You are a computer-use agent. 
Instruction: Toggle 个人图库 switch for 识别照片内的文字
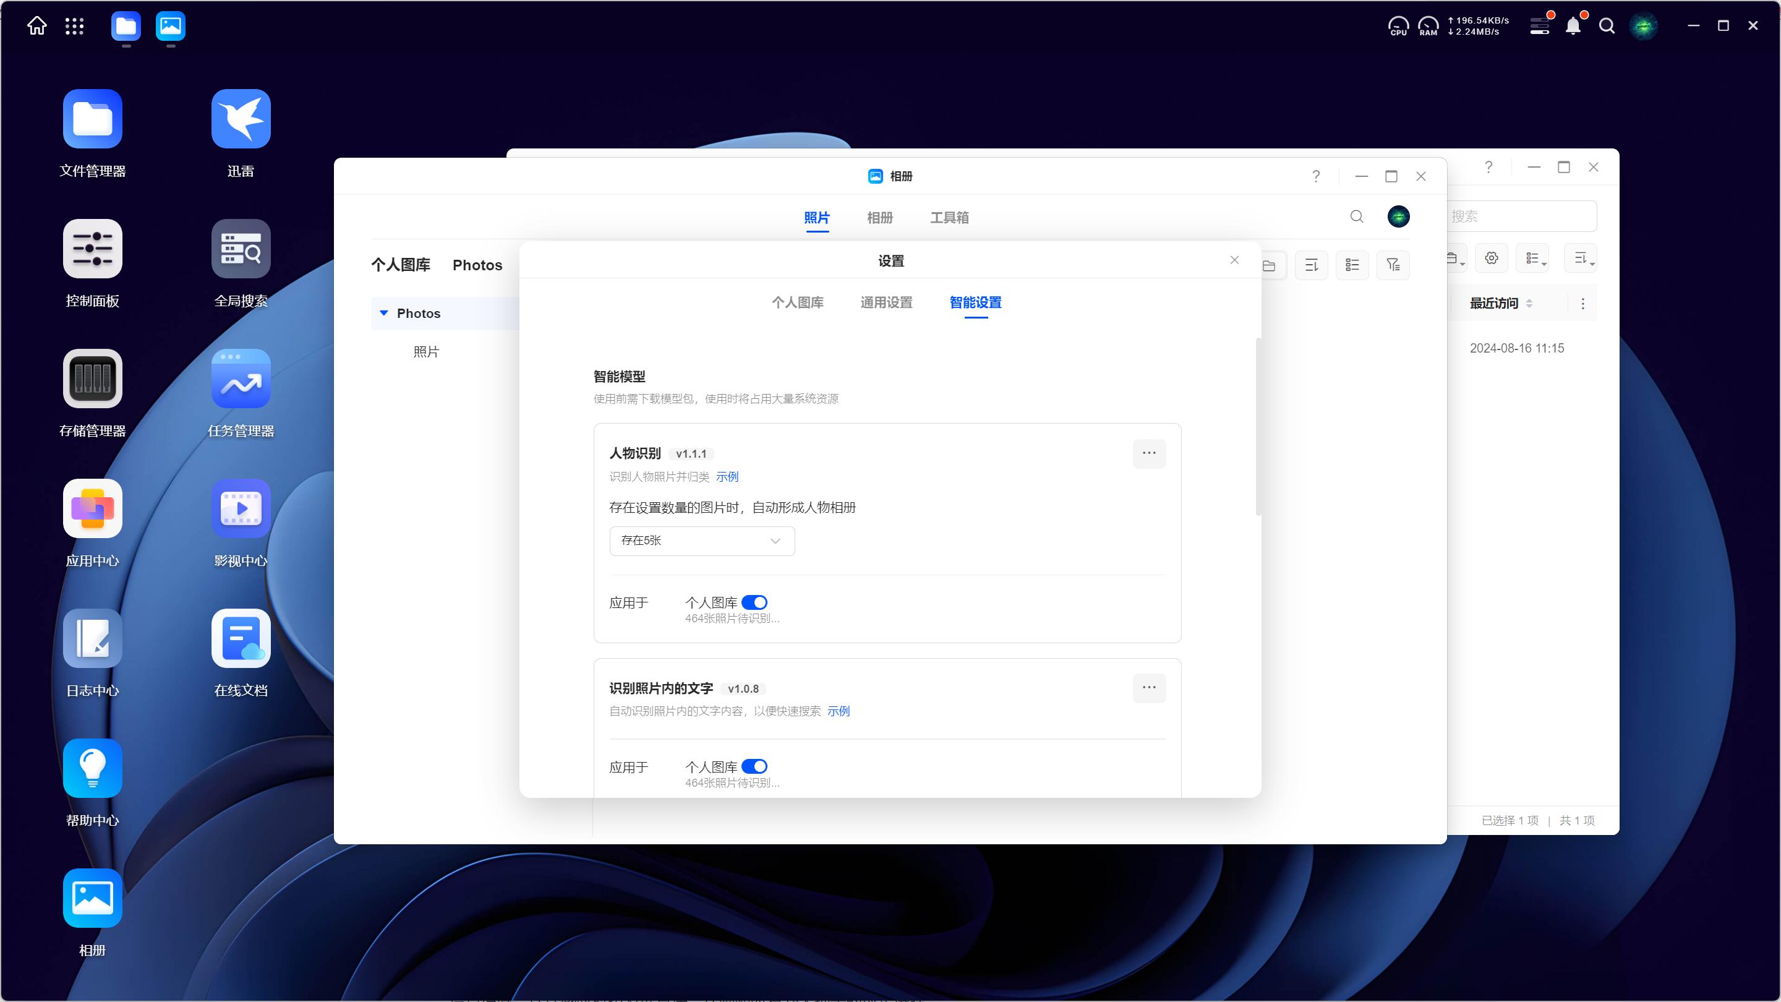pos(754,766)
